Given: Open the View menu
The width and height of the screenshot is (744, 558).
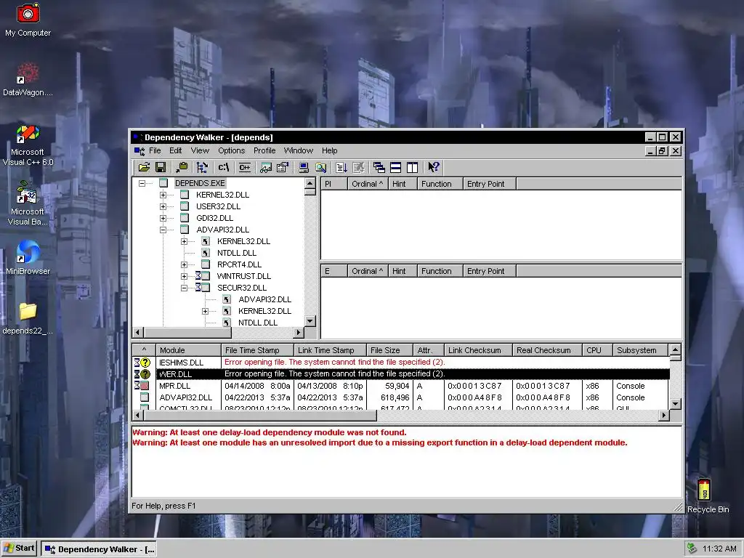Looking at the screenshot, I should (x=200, y=150).
